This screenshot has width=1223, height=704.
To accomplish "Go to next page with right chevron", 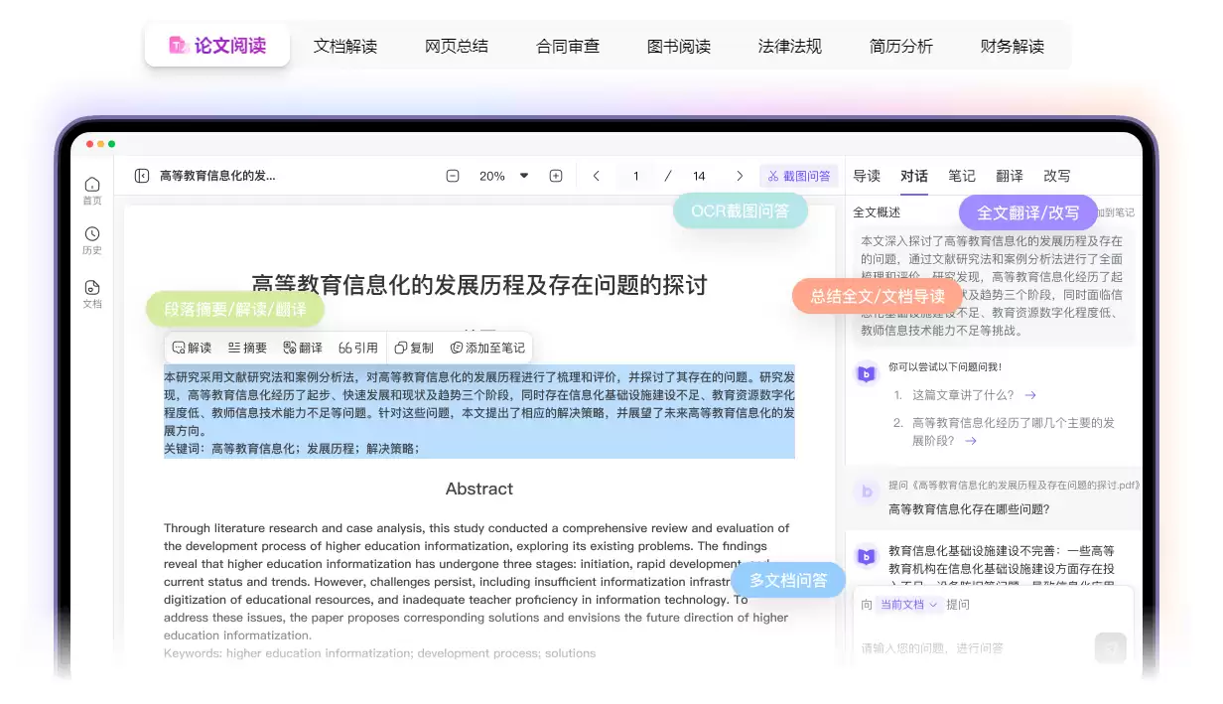I will coord(740,175).
